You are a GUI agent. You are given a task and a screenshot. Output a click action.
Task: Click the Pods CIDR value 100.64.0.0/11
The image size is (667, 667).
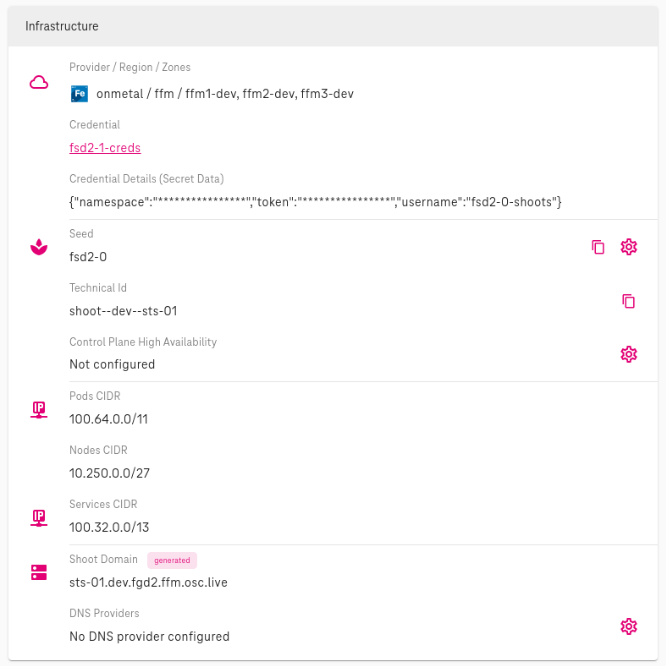click(108, 419)
